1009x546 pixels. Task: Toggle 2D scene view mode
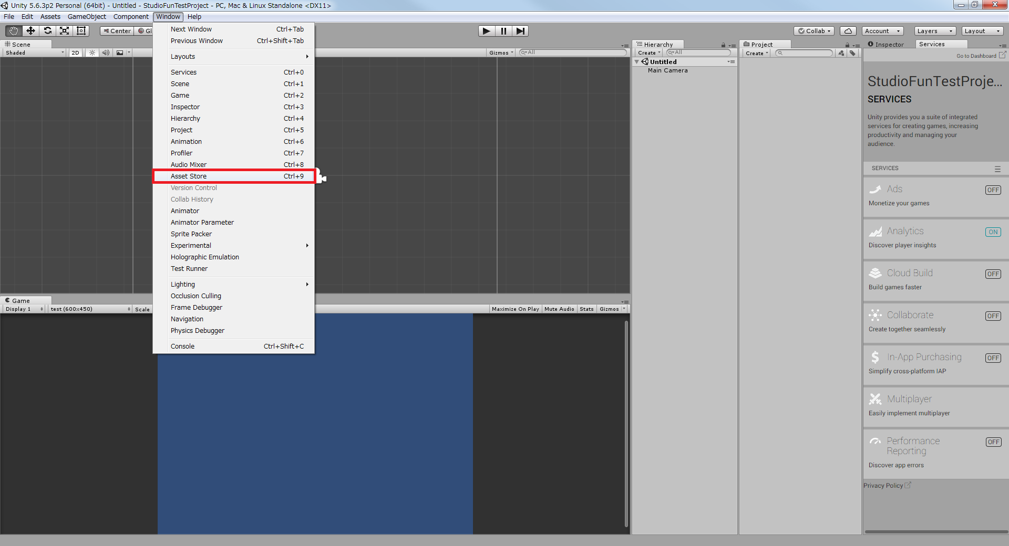pos(75,52)
